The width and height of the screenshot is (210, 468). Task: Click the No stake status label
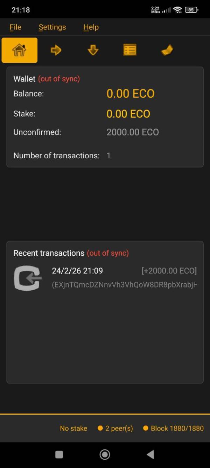click(x=73, y=428)
